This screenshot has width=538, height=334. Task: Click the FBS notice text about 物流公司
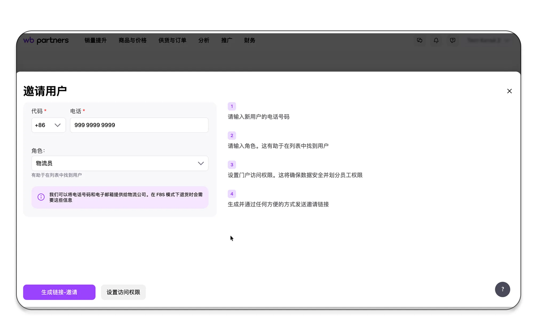pos(126,197)
